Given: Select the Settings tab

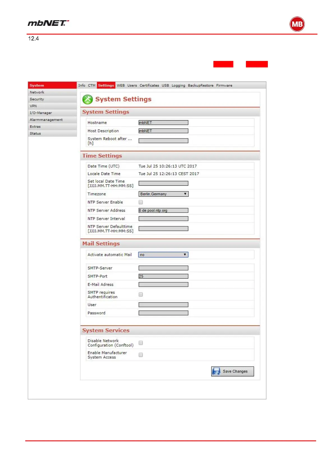Looking at the screenshot, I should pyautogui.click(x=106, y=85).
